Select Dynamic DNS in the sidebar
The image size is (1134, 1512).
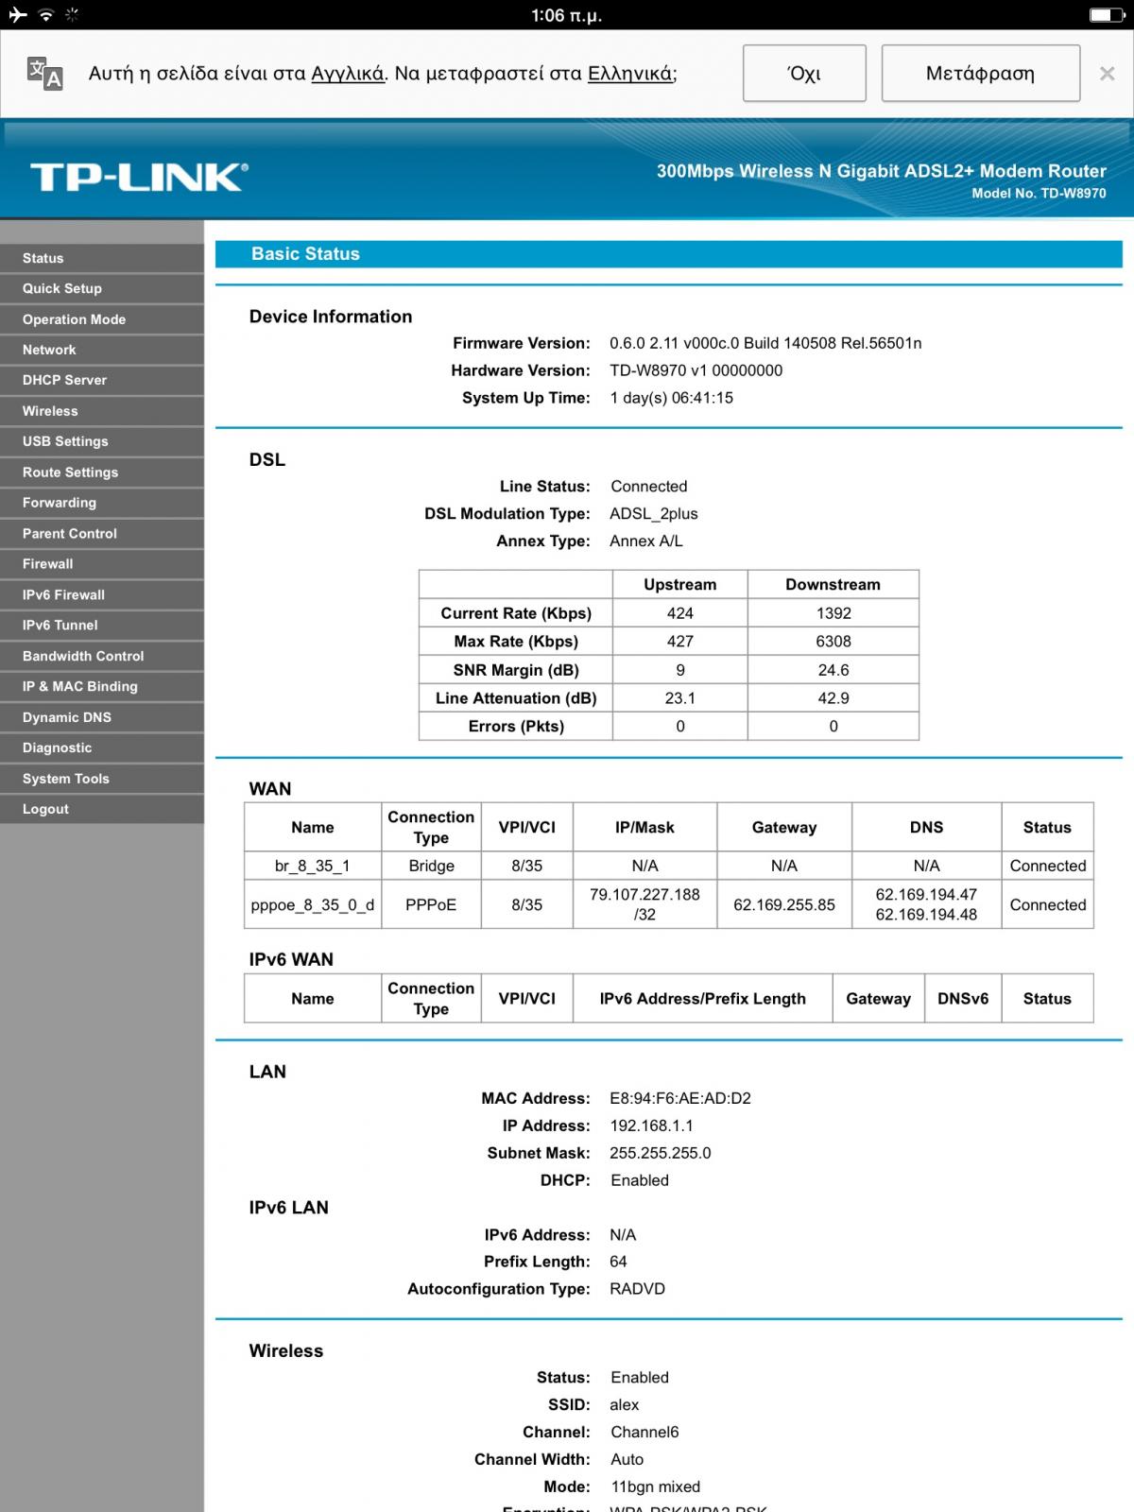click(x=102, y=717)
